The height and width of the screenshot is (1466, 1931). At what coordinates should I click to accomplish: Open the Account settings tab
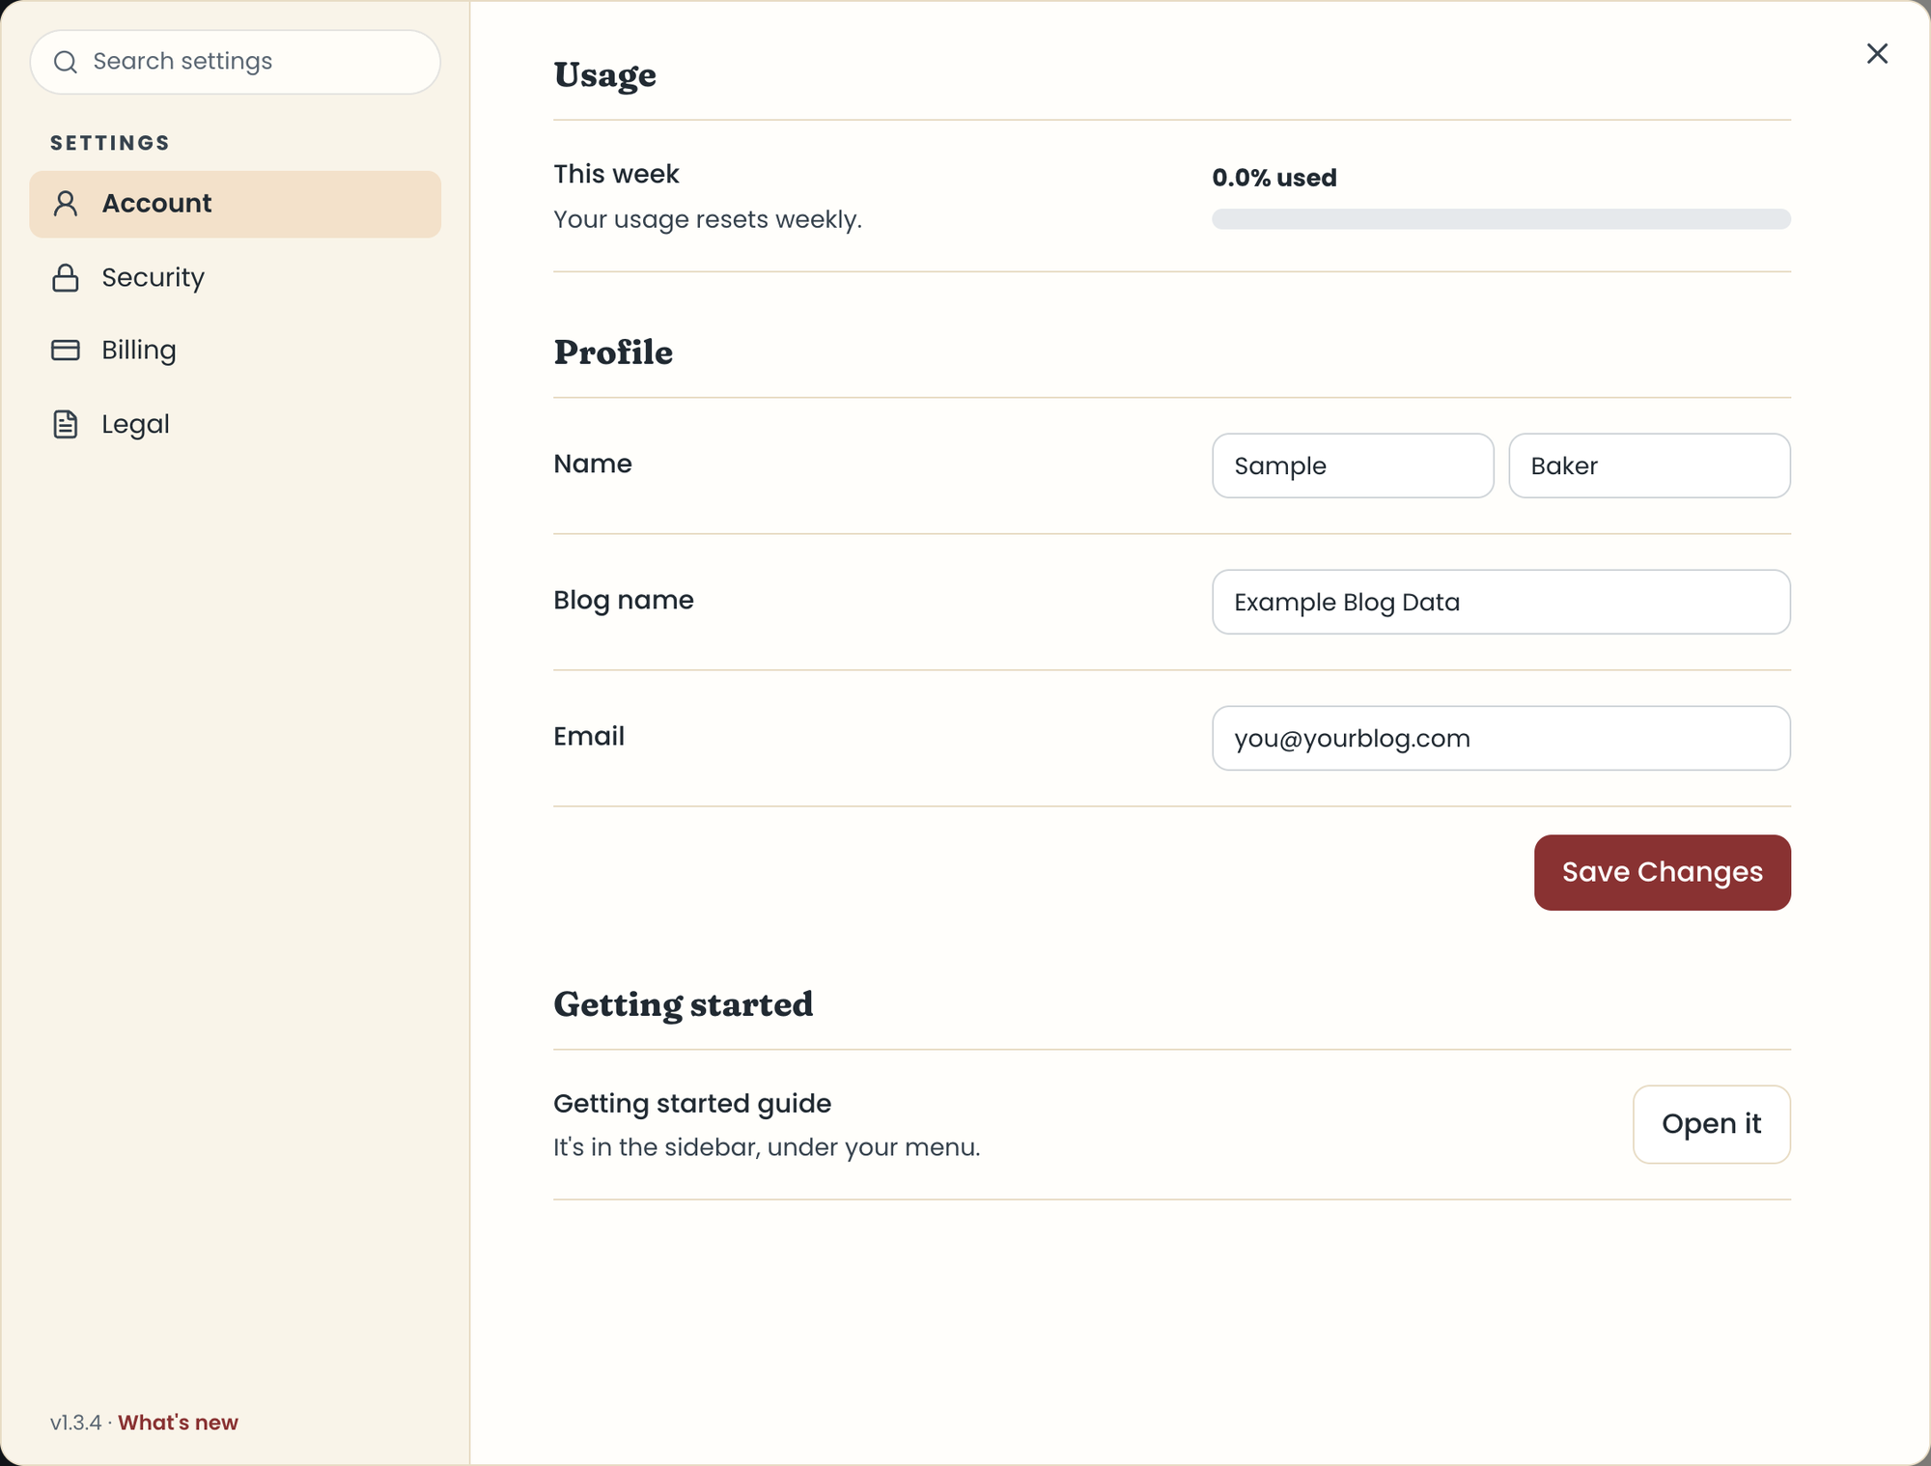236,205
